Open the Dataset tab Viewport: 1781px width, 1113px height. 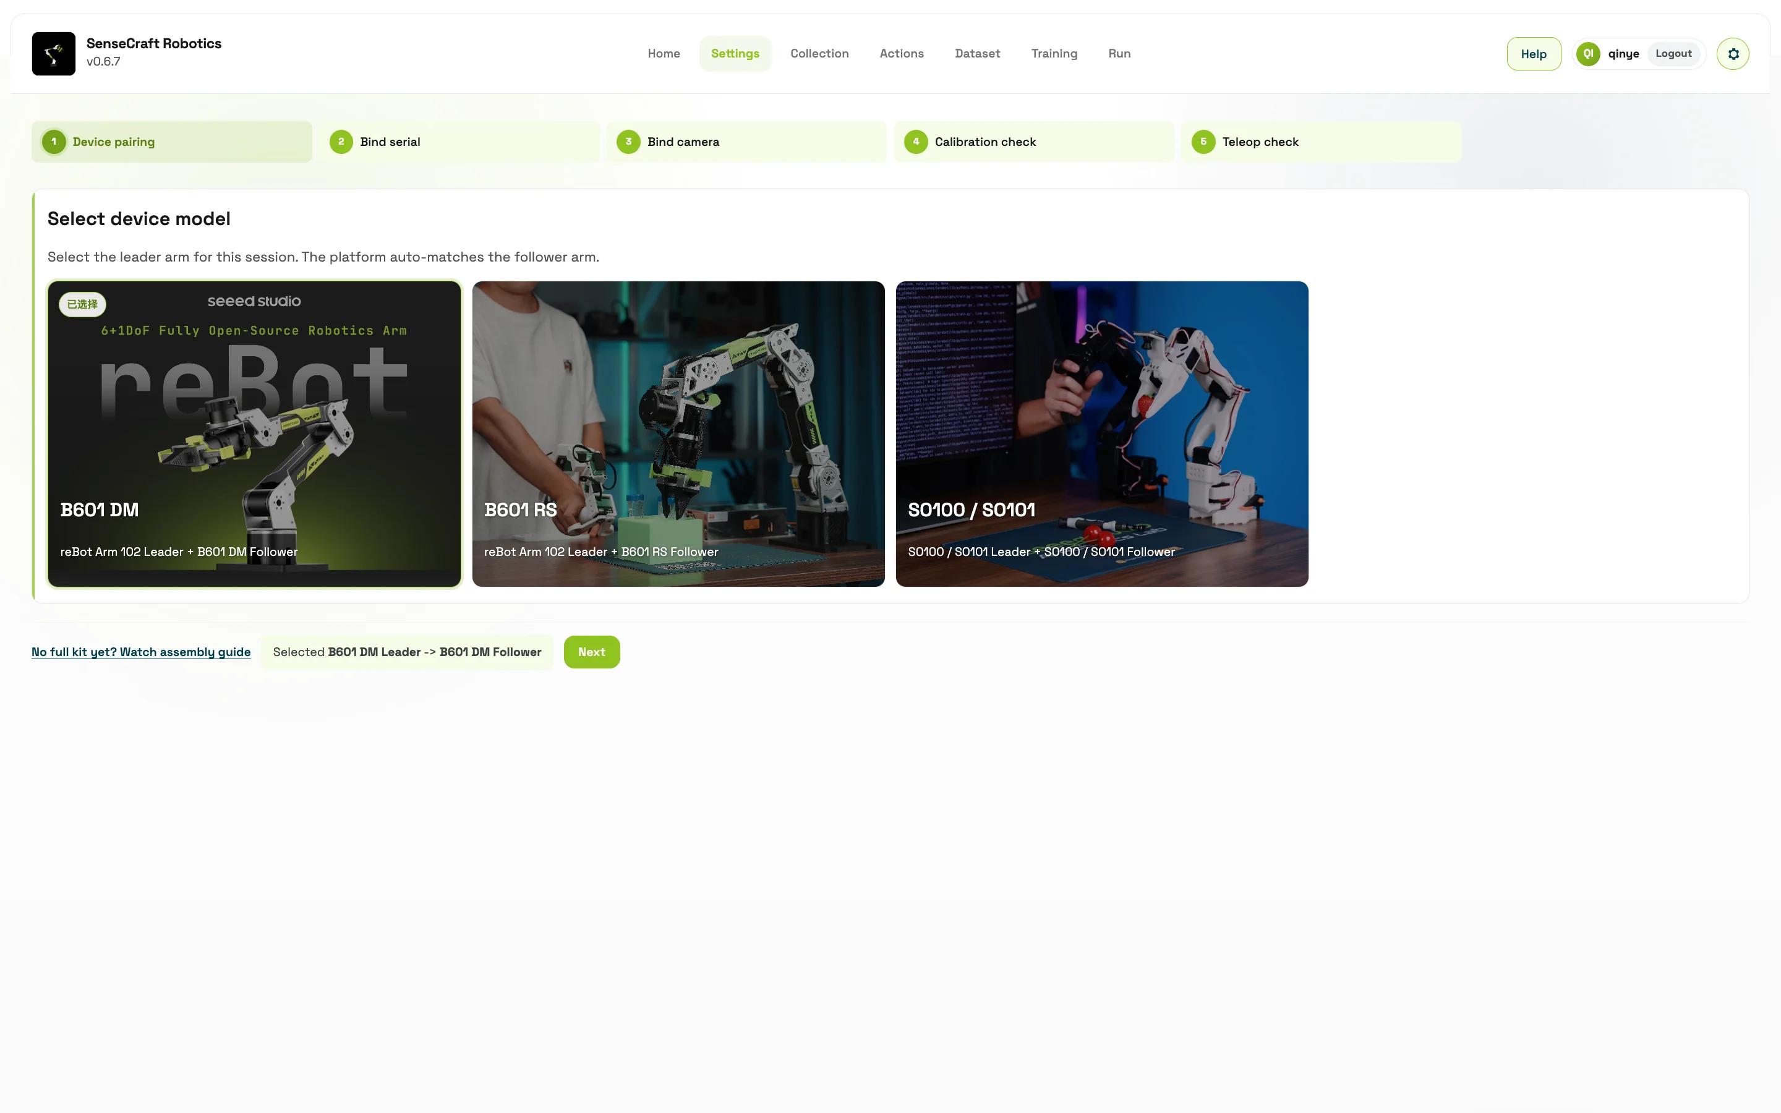pyautogui.click(x=977, y=54)
